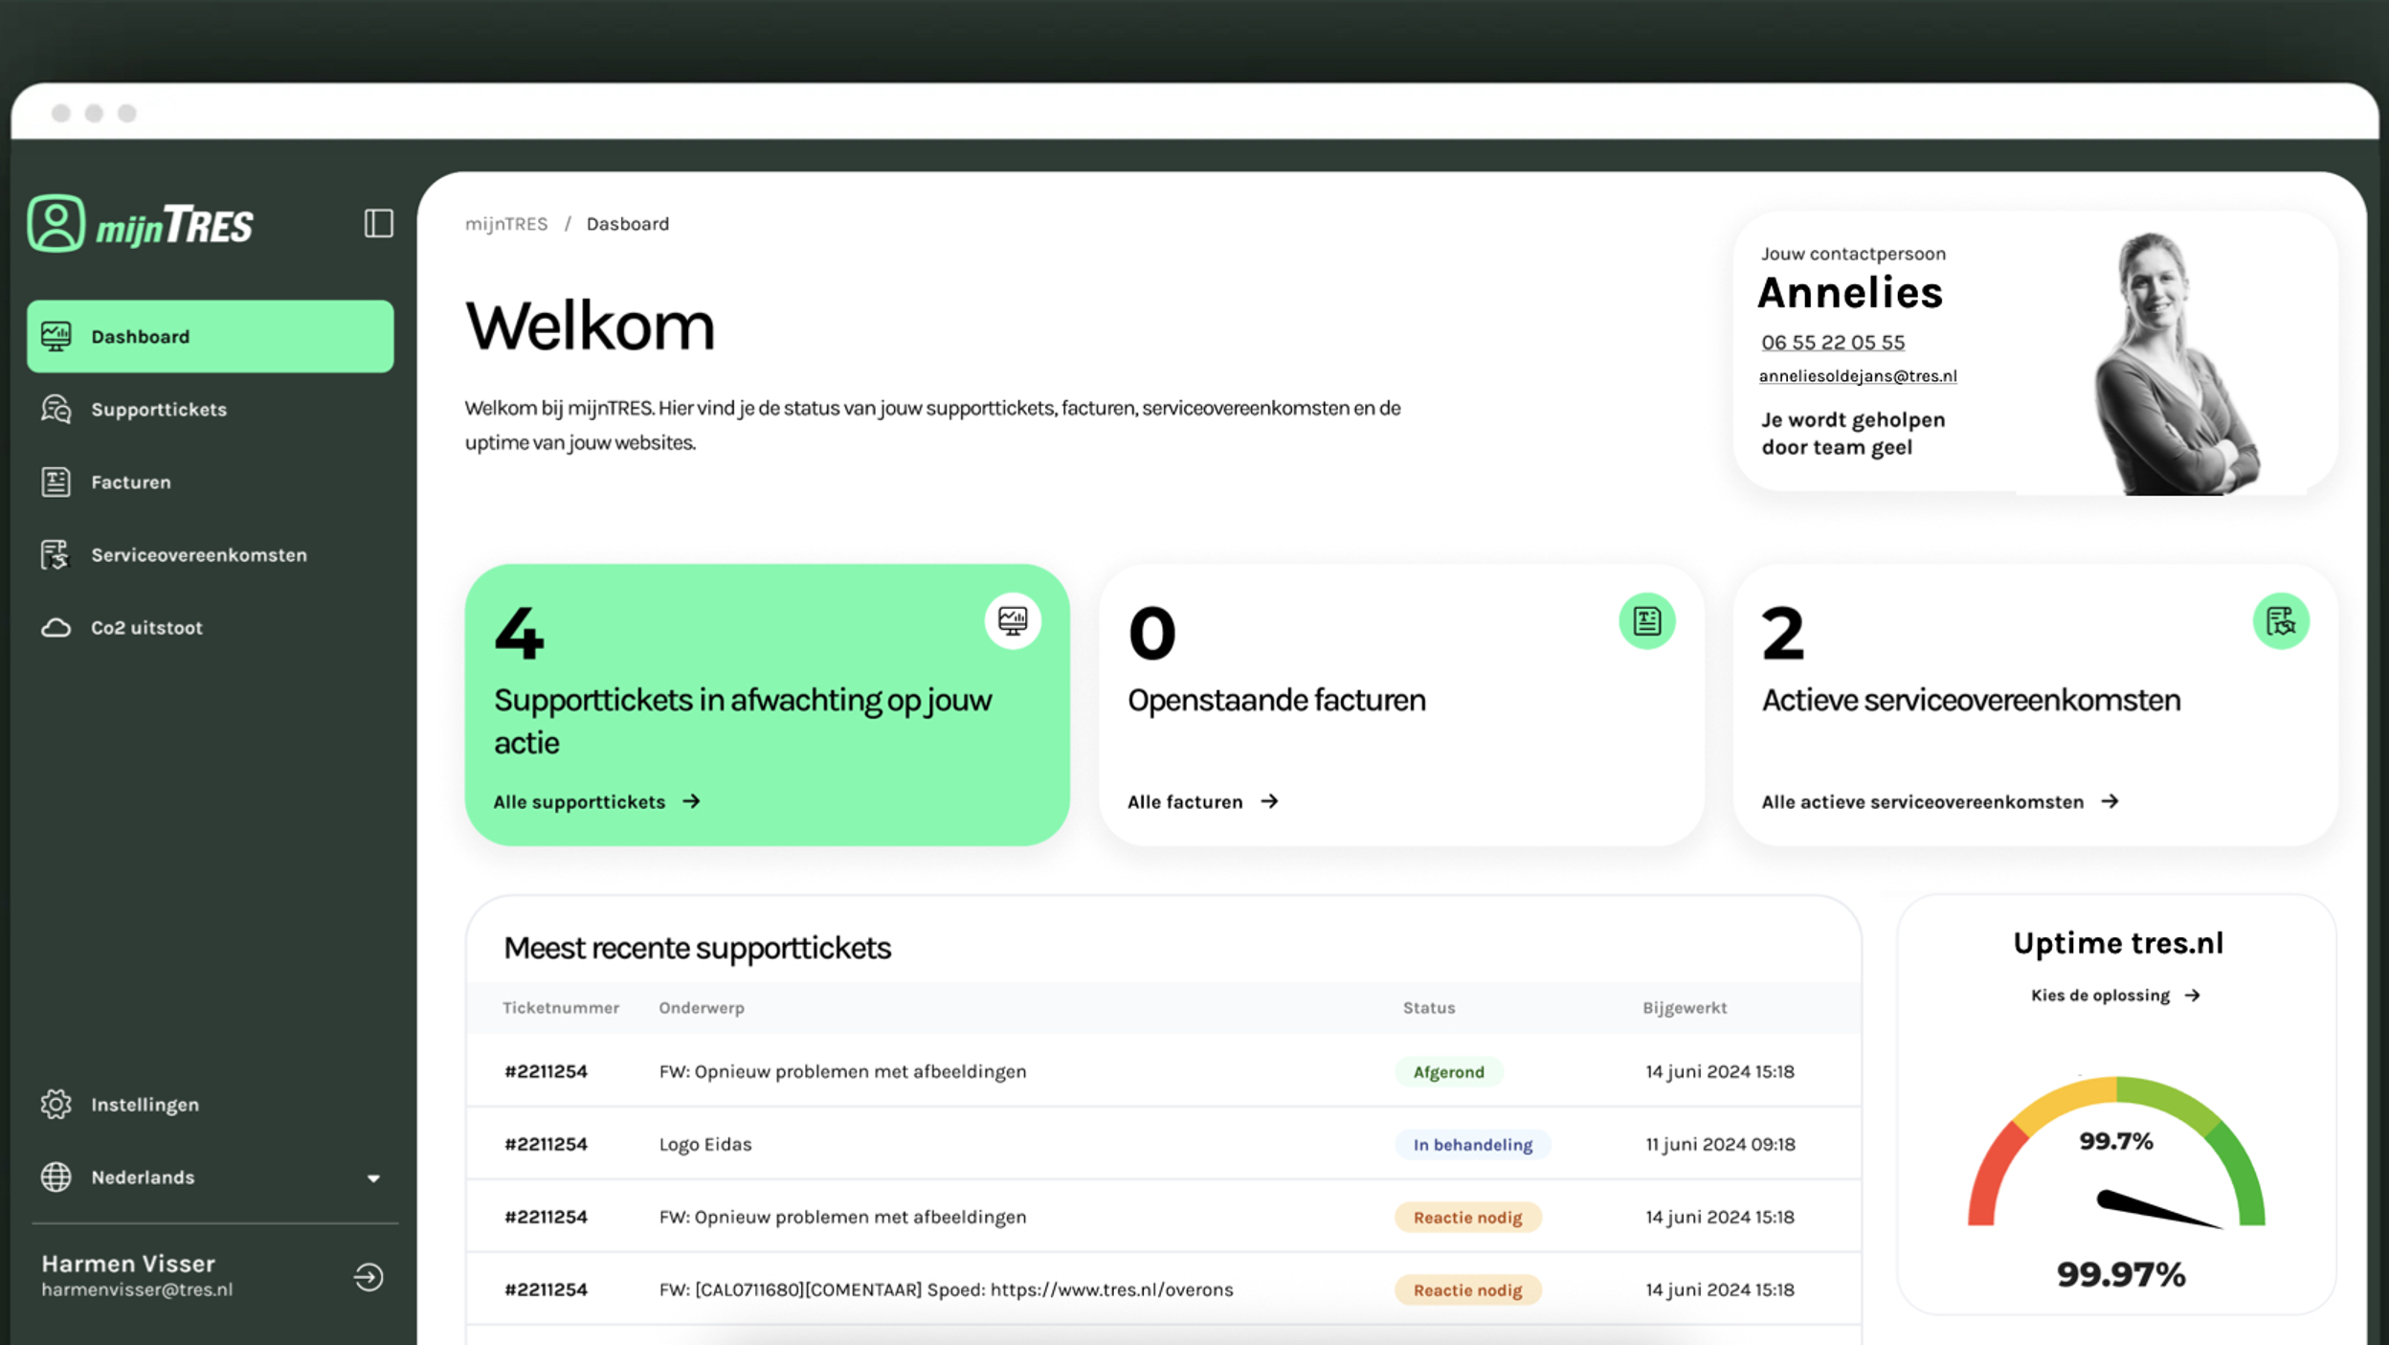This screenshot has height=1345, width=2389.
Task: Expand the Nederlands language dropdown arrow
Action: click(373, 1178)
